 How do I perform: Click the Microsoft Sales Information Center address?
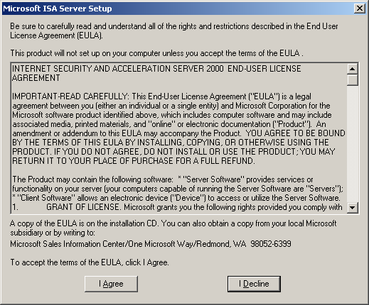(x=151, y=244)
